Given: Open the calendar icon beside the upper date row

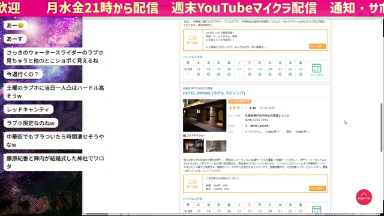Looking at the screenshot, I should pyautogui.click(x=316, y=70).
